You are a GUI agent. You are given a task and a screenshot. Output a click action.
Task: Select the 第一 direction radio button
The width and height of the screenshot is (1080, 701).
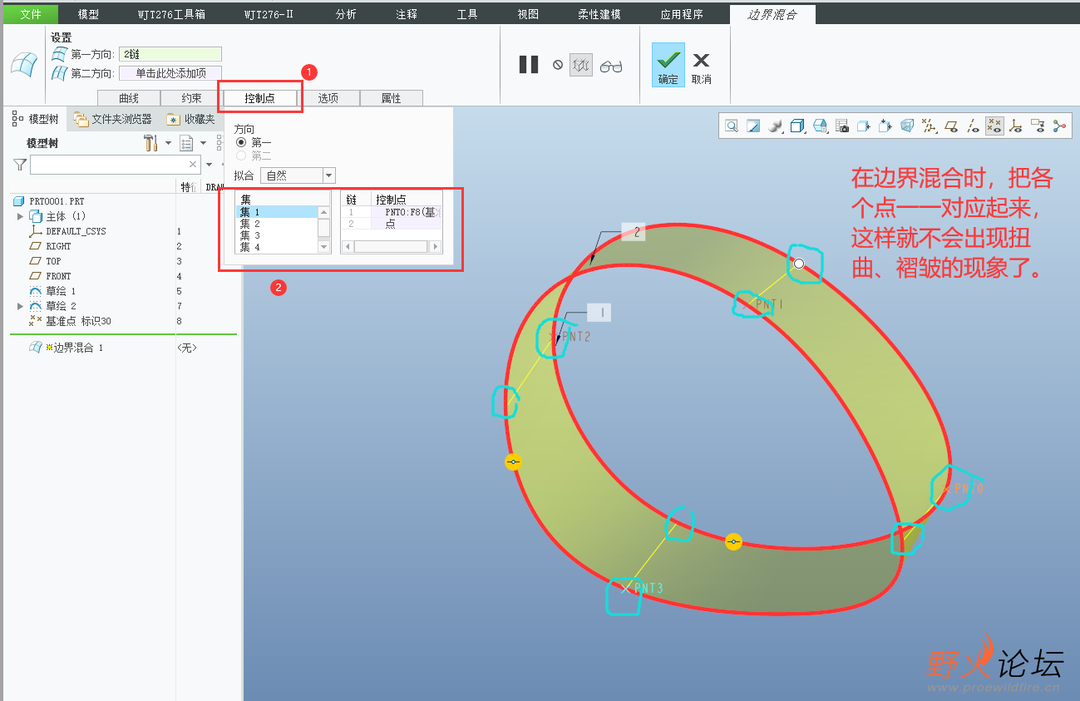pos(242,143)
